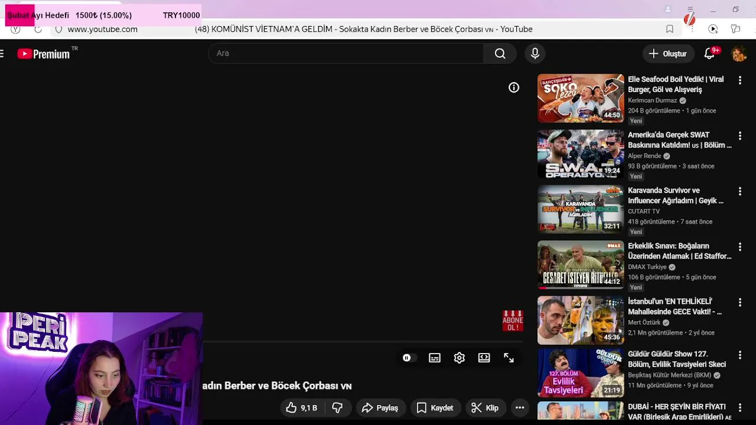
Task: Click the video info card icon
Action: point(514,87)
